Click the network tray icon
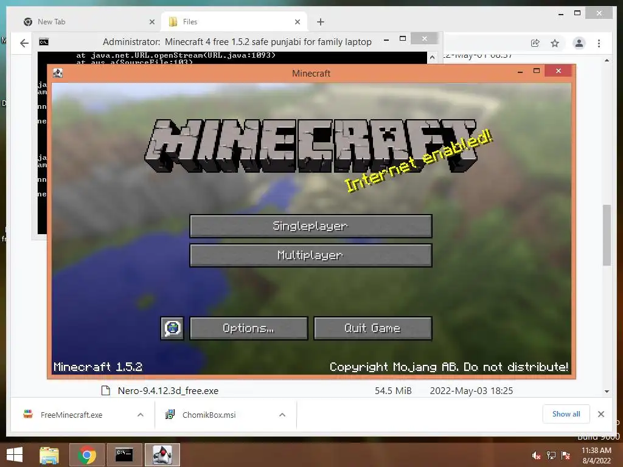623x467 pixels. 551,455
